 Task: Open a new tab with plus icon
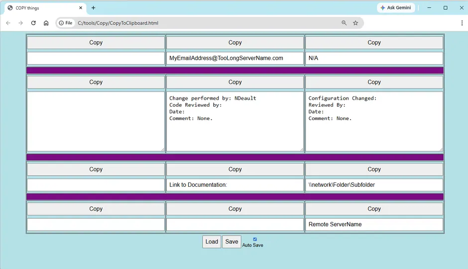click(x=94, y=8)
